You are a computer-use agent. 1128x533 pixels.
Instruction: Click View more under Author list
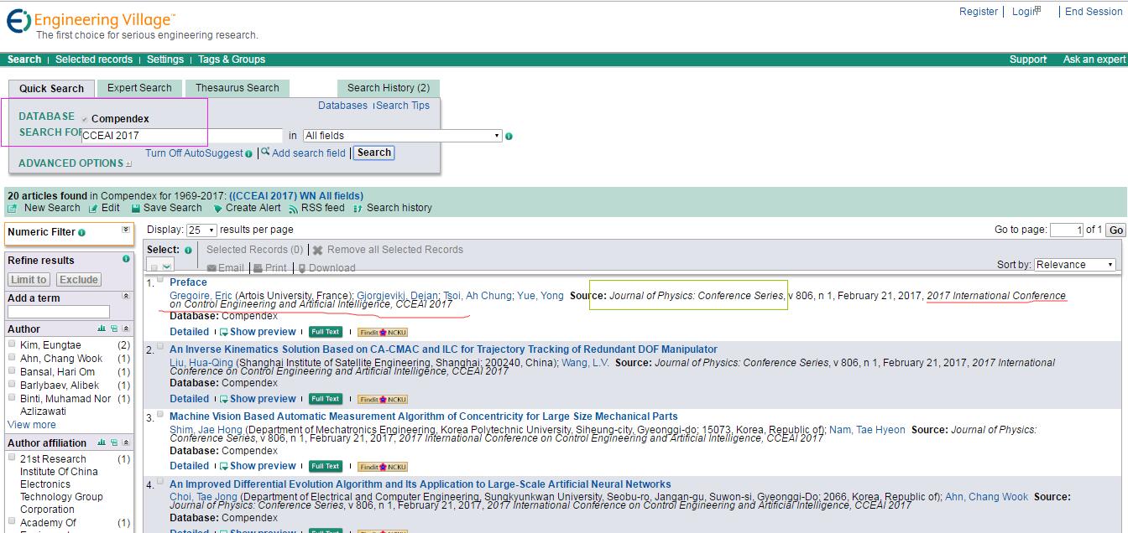[32, 425]
